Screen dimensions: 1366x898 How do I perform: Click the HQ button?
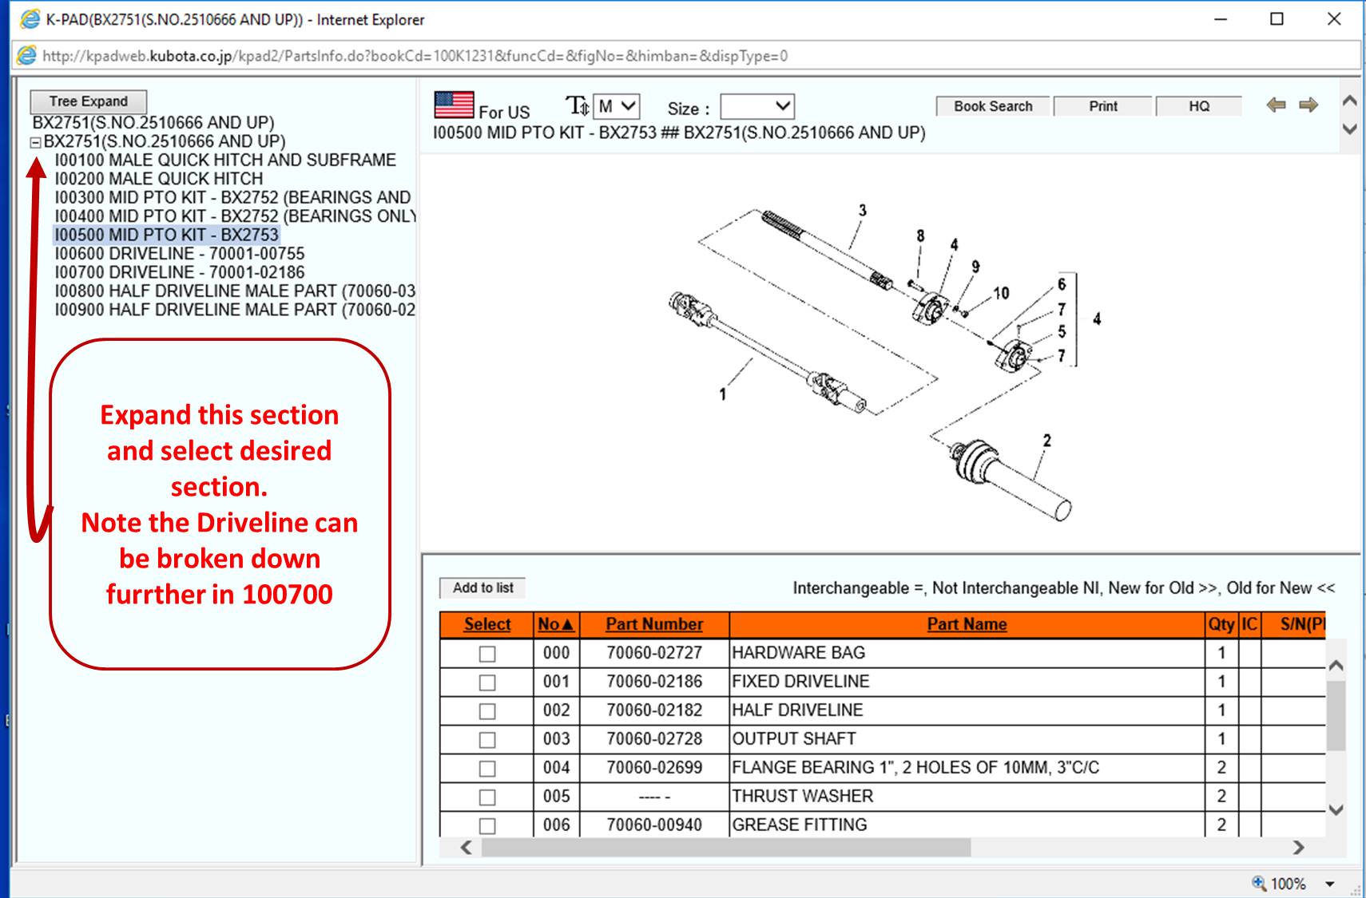coord(1199,106)
